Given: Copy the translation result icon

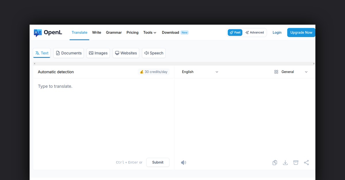Looking at the screenshot, I should point(275,163).
